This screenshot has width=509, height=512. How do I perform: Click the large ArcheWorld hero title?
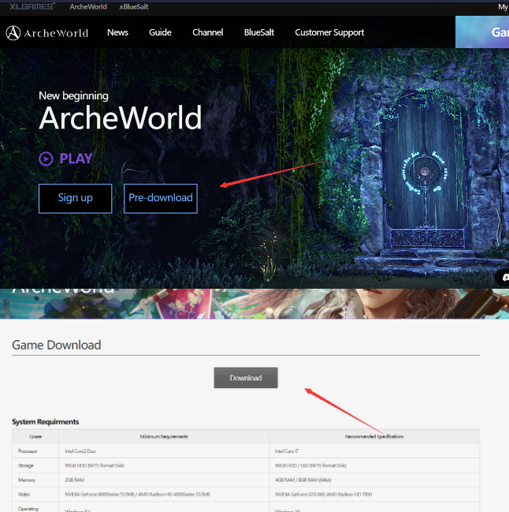tap(121, 118)
